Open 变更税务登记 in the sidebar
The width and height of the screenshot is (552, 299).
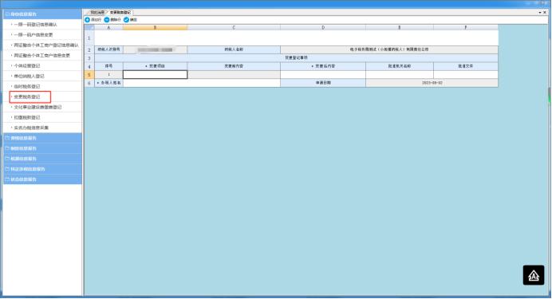(x=27, y=96)
